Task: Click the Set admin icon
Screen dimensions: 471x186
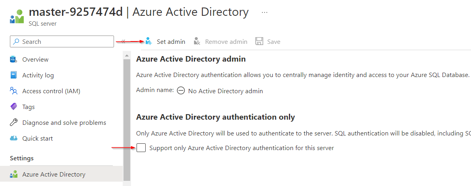Action: (x=149, y=41)
